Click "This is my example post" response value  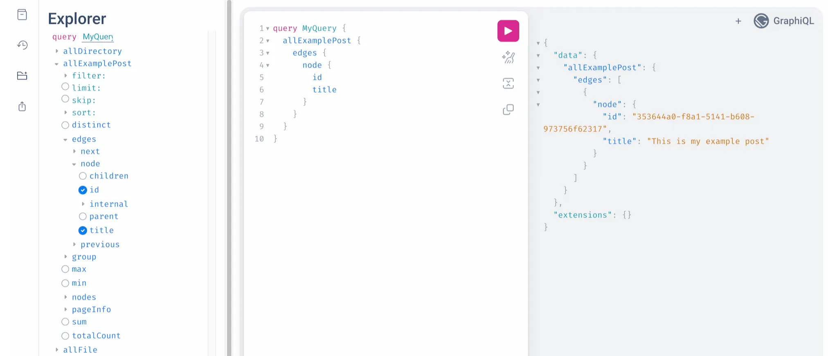coord(708,141)
